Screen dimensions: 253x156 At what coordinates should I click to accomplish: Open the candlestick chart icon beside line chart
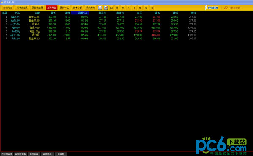tap(106, 8)
